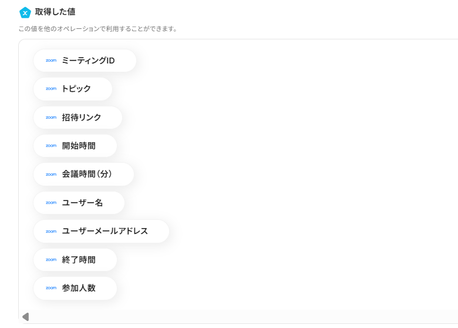Image resolution: width=458 pixels, height=328 pixels.
Task: Click the blue 取得した値 header icon
Action: pyautogui.click(x=25, y=12)
